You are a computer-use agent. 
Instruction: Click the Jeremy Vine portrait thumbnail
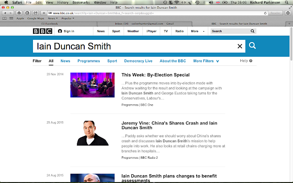(92, 133)
